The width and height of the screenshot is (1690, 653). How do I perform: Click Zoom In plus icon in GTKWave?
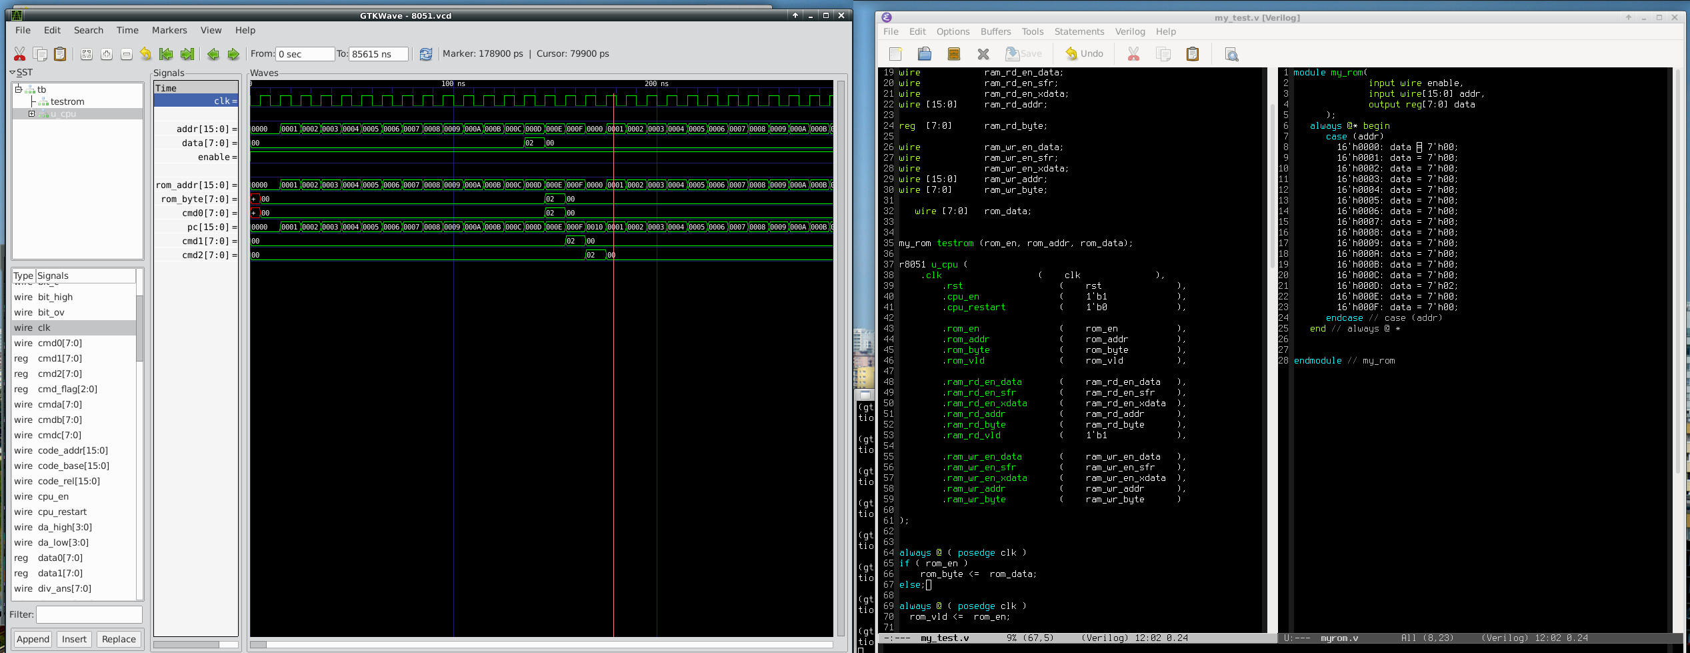point(107,54)
